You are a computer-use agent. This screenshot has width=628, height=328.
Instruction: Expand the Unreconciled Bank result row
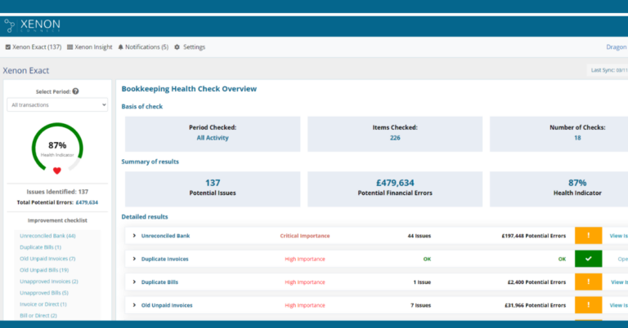tap(134, 236)
